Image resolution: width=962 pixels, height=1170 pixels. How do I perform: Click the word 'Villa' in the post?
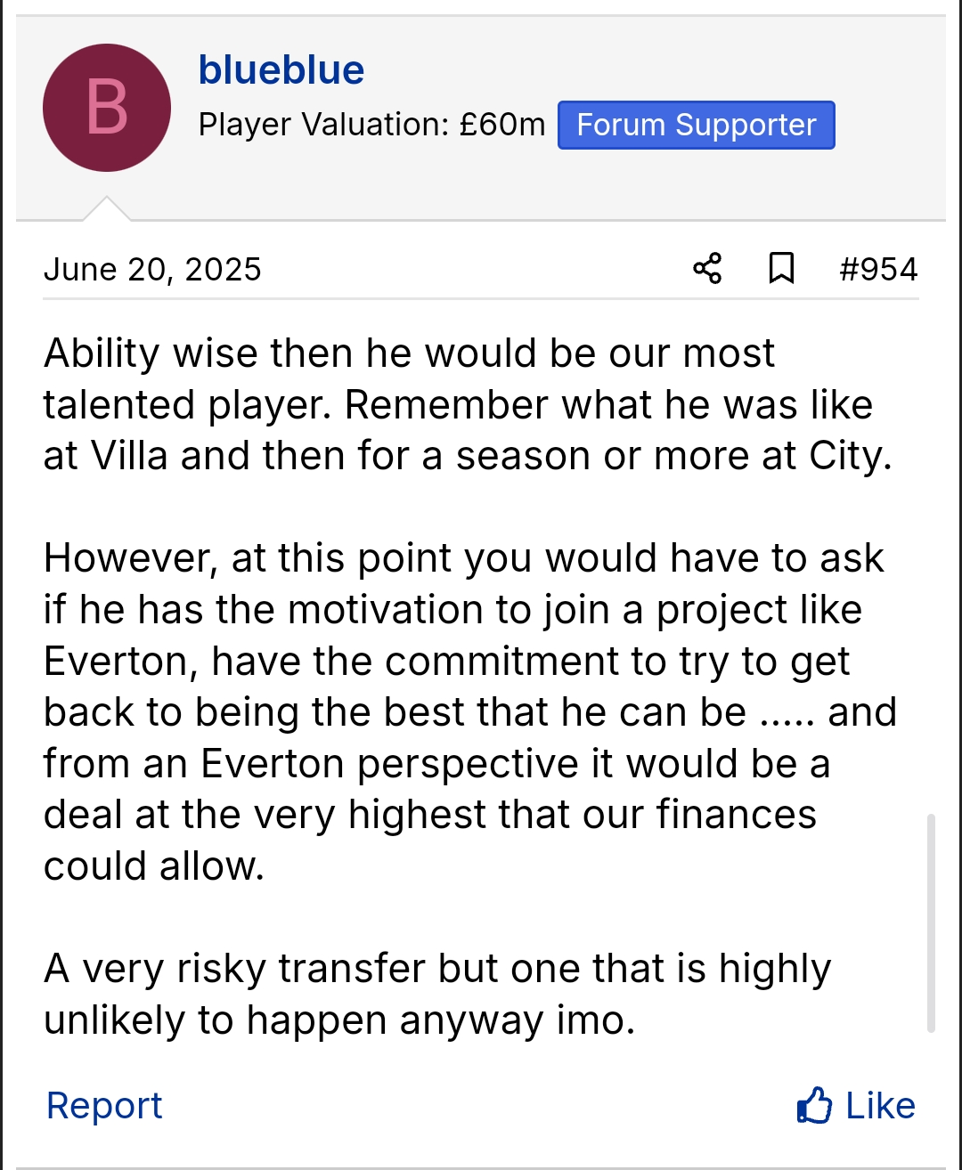(x=130, y=456)
